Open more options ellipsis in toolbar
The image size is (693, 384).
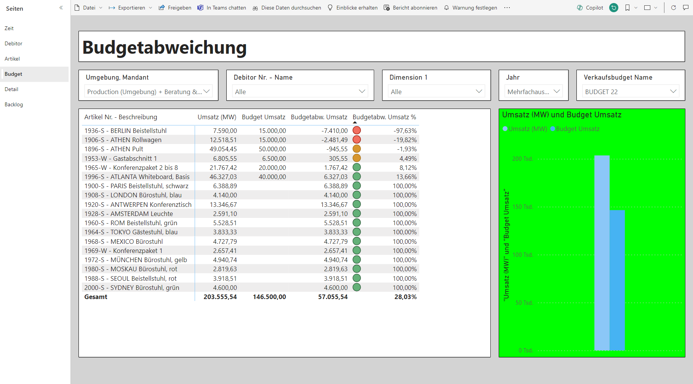coord(507,8)
